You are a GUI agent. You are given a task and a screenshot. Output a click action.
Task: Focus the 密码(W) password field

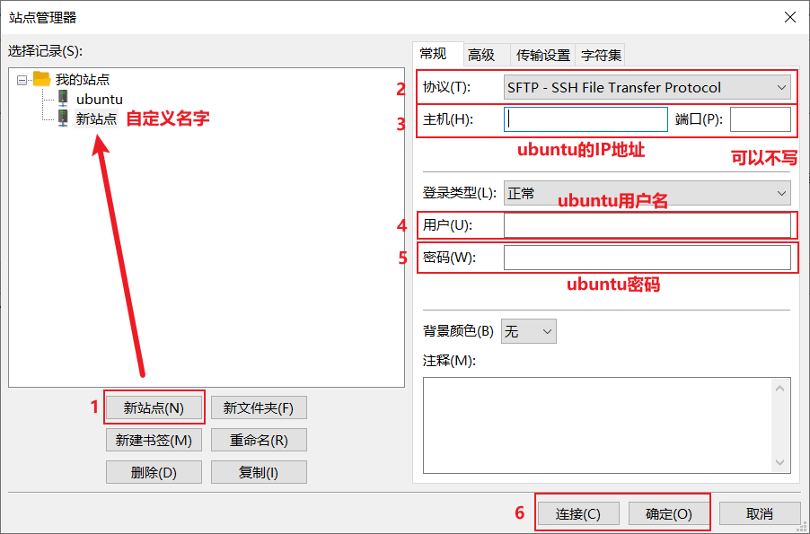pos(647,258)
